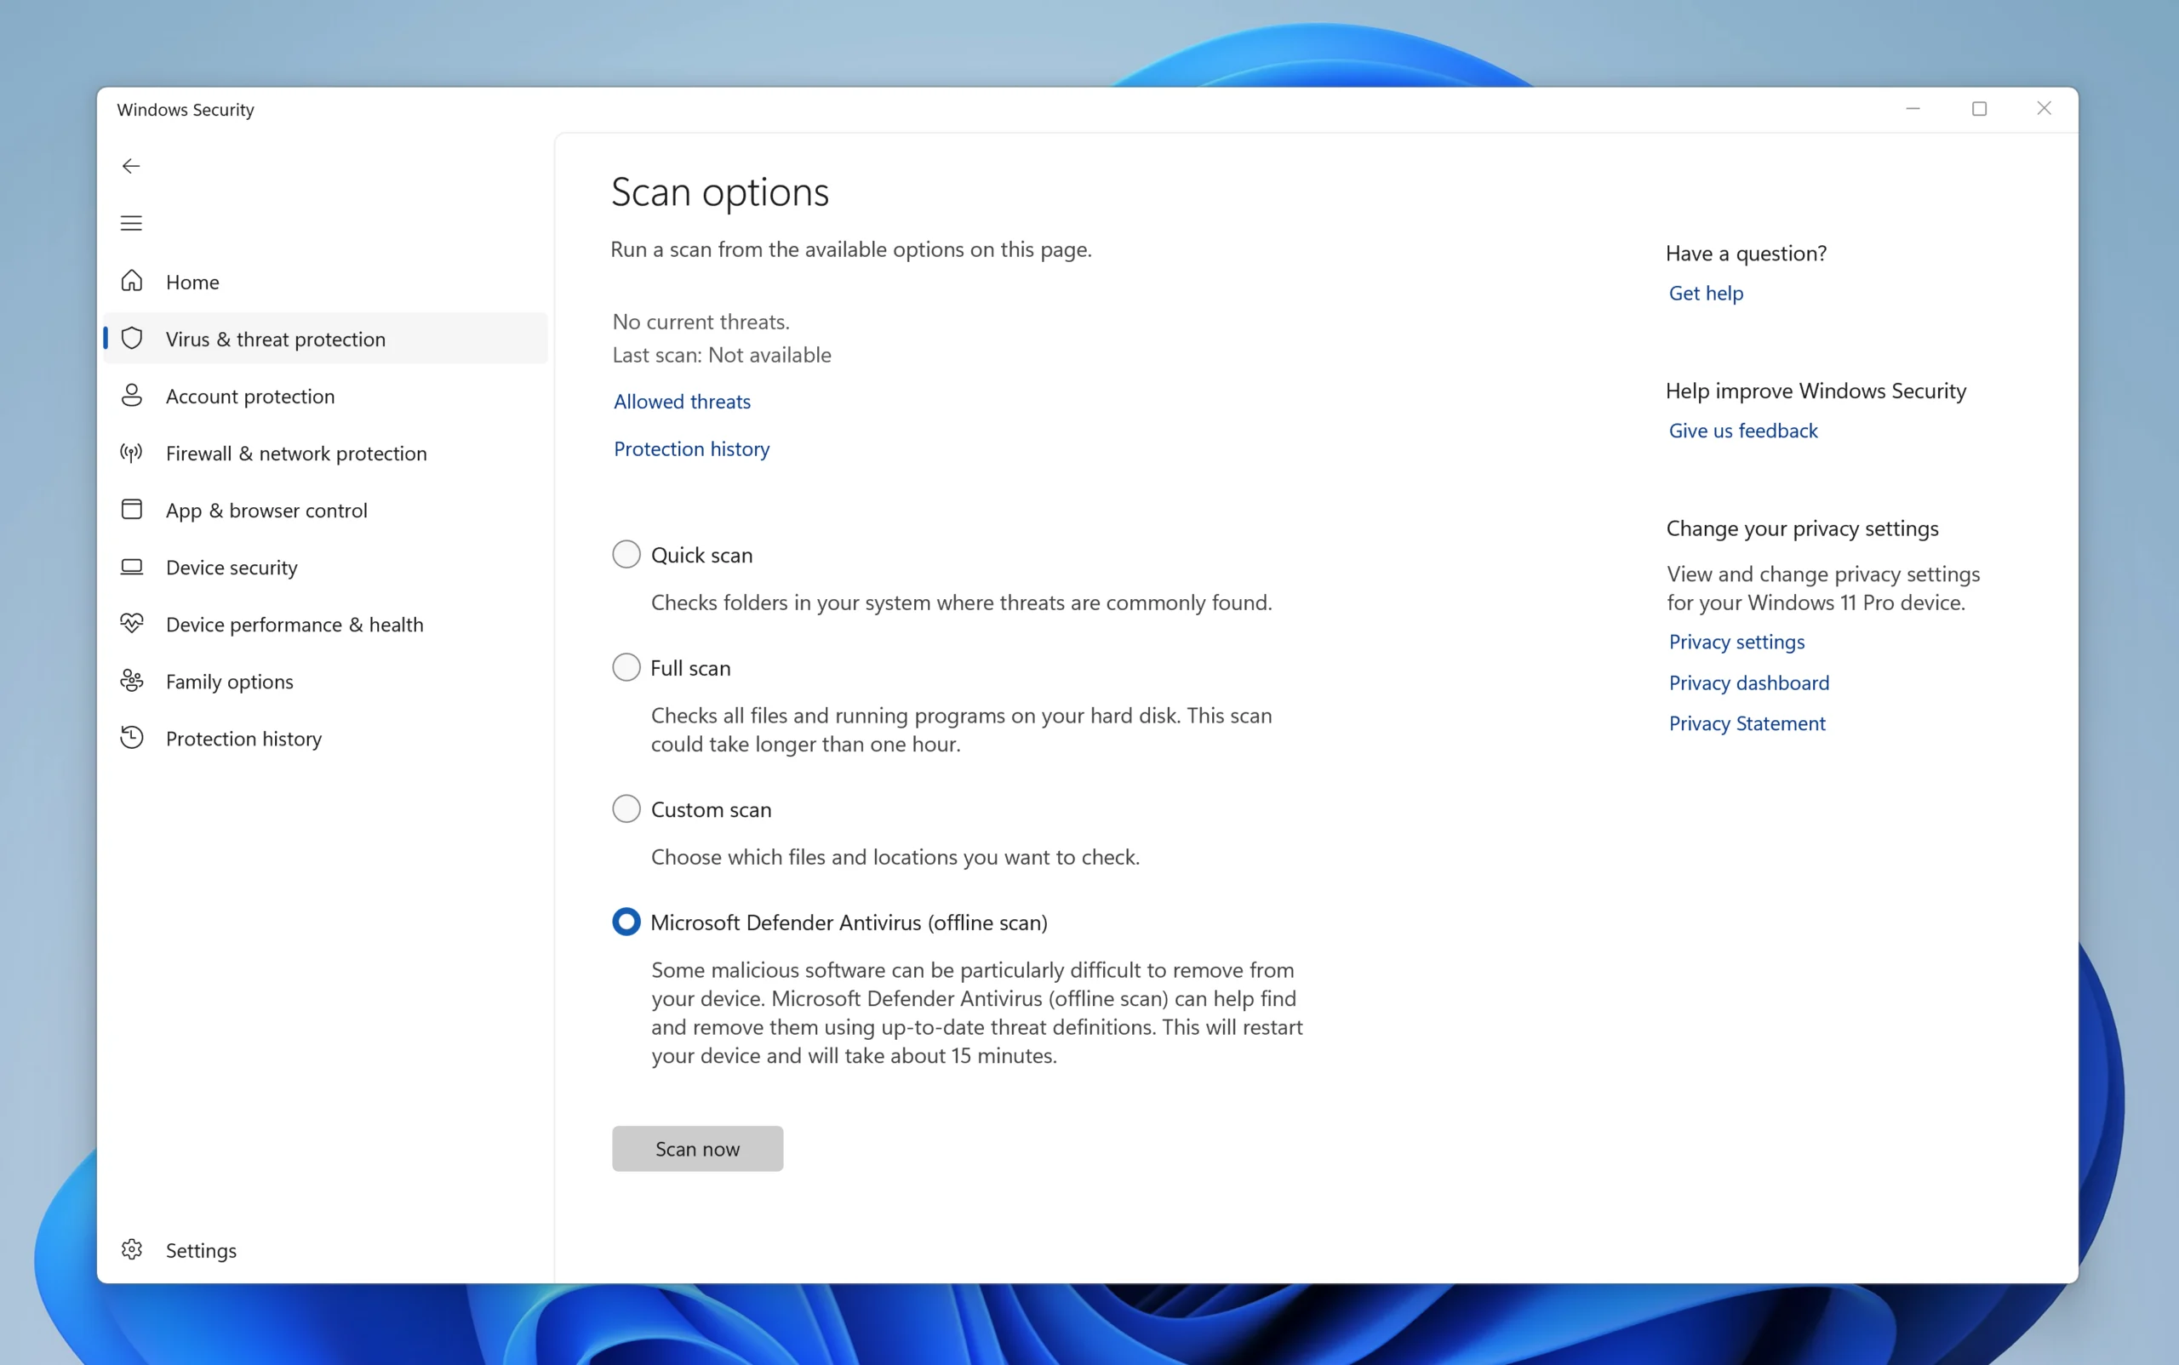2179x1365 pixels.
Task: Click the 'Last scan: Not available' text
Action: pos(722,355)
